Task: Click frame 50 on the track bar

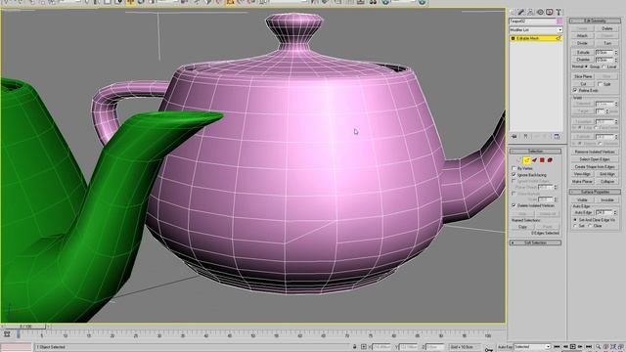Action: [x=253, y=335]
